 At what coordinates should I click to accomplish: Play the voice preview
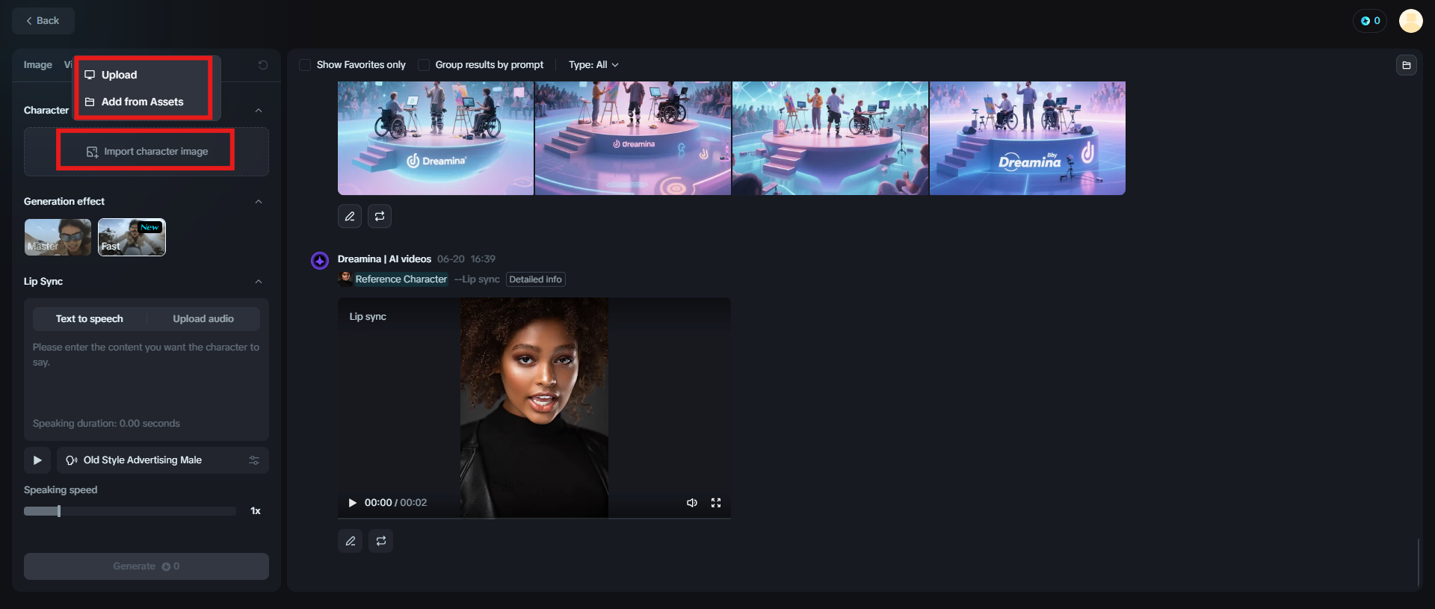[x=37, y=460]
